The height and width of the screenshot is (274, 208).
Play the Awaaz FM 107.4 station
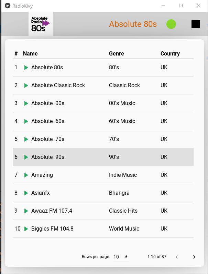point(26,211)
